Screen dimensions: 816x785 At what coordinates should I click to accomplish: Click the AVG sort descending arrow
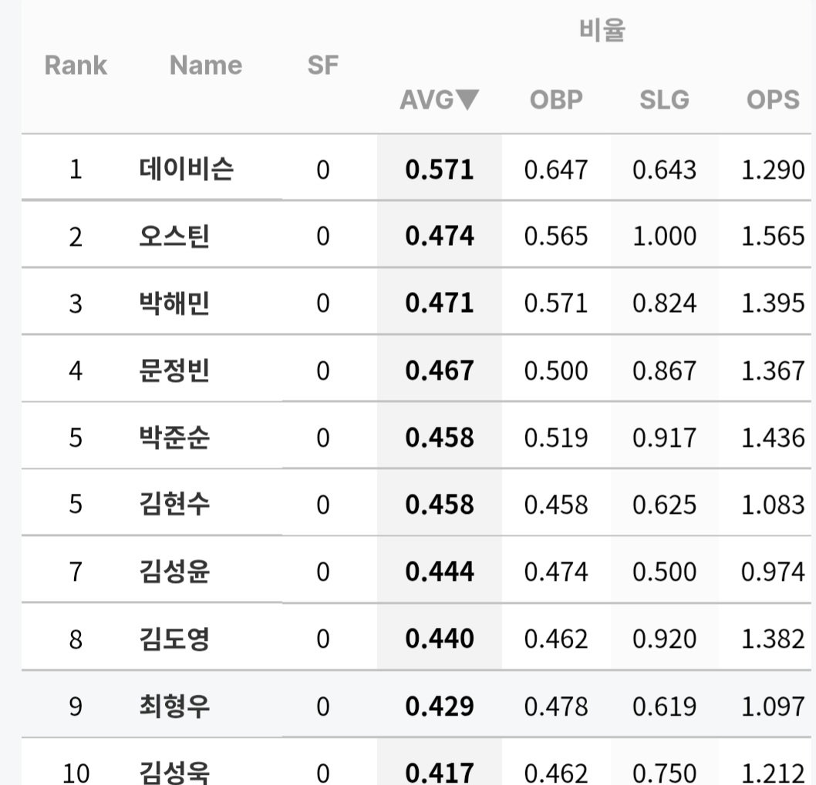pyautogui.click(x=467, y=100)
